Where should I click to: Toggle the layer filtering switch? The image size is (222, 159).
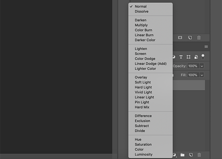pos(203,57)
